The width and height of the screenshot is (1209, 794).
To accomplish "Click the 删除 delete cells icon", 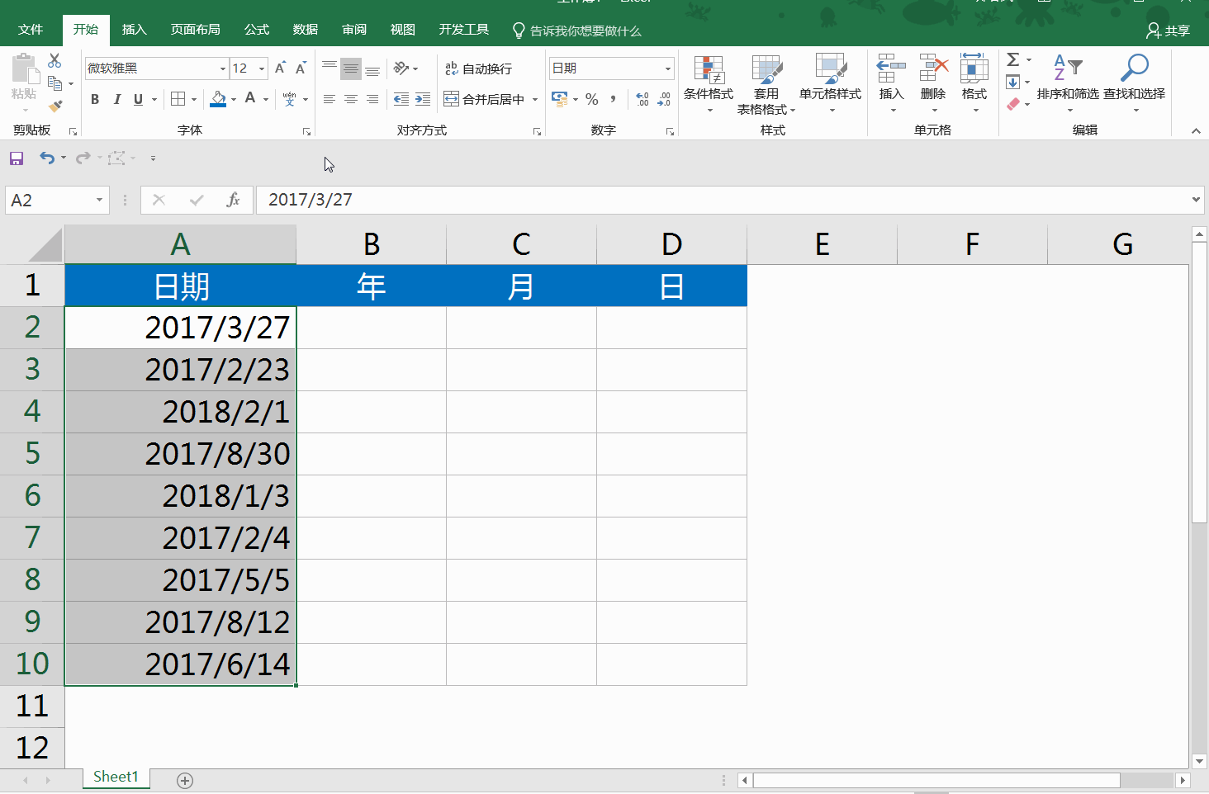I will [933, 68].
